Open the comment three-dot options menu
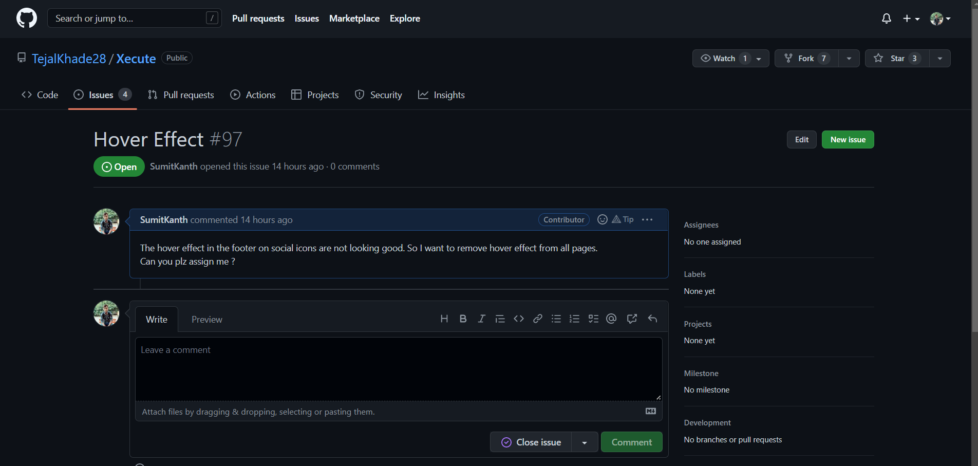 pyautogui.click(x=647, y=219)
